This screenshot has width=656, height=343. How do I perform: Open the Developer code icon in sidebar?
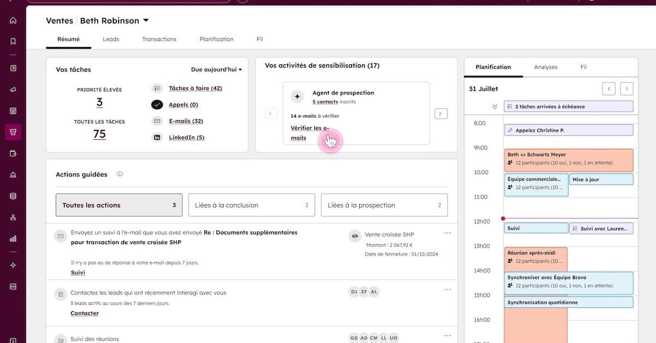pyautogui.click(x=13, y=286)
